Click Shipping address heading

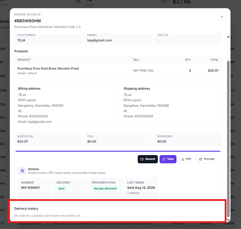(x=137, y=89)
